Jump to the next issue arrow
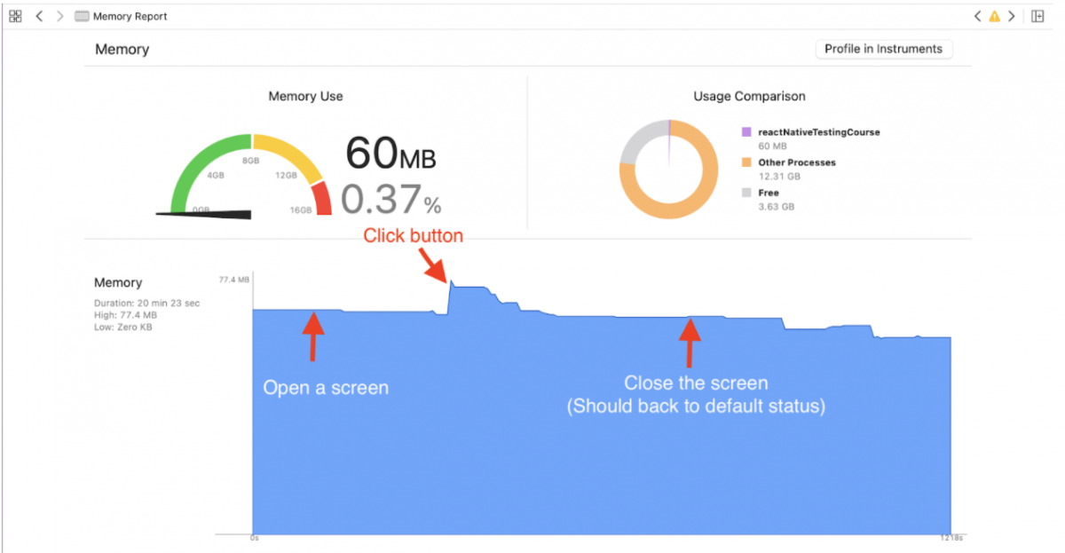 [x=1011, y=16]
